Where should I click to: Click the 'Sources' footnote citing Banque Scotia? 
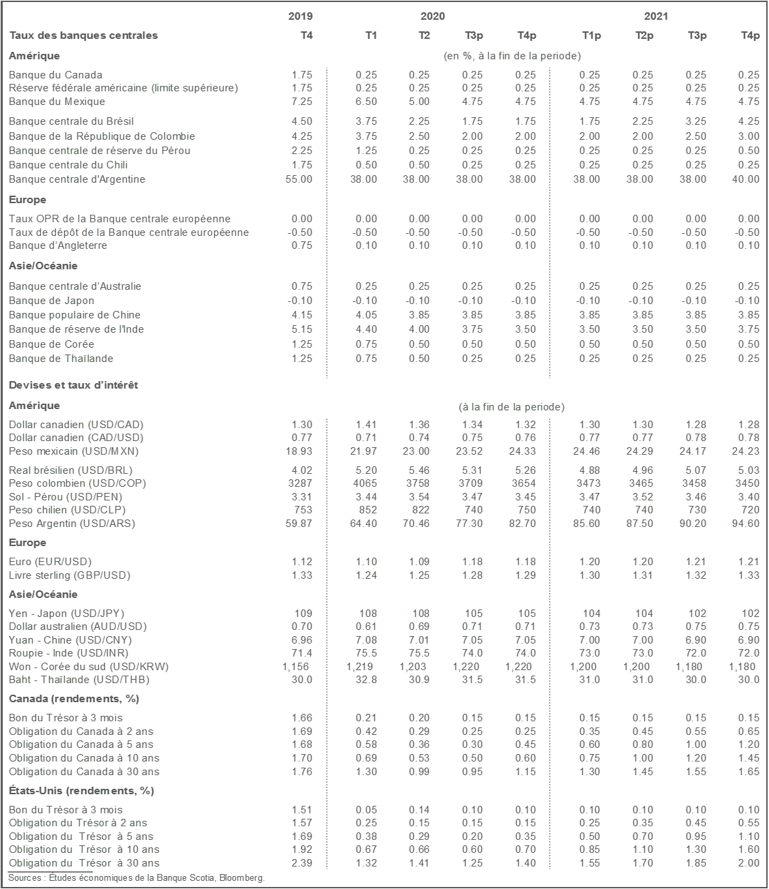click(x=136, y=878)
